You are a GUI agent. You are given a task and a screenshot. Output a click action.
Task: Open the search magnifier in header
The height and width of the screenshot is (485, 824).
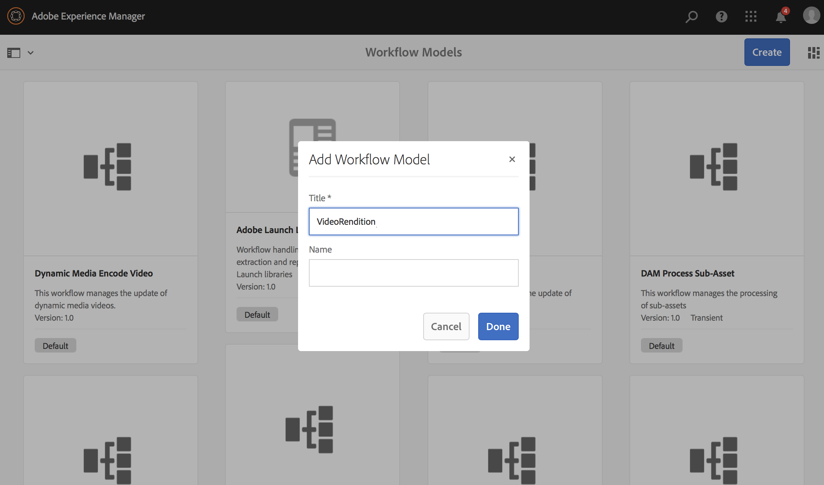691,17
